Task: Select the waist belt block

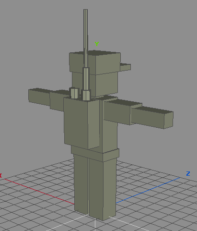Action: [95, 153]
